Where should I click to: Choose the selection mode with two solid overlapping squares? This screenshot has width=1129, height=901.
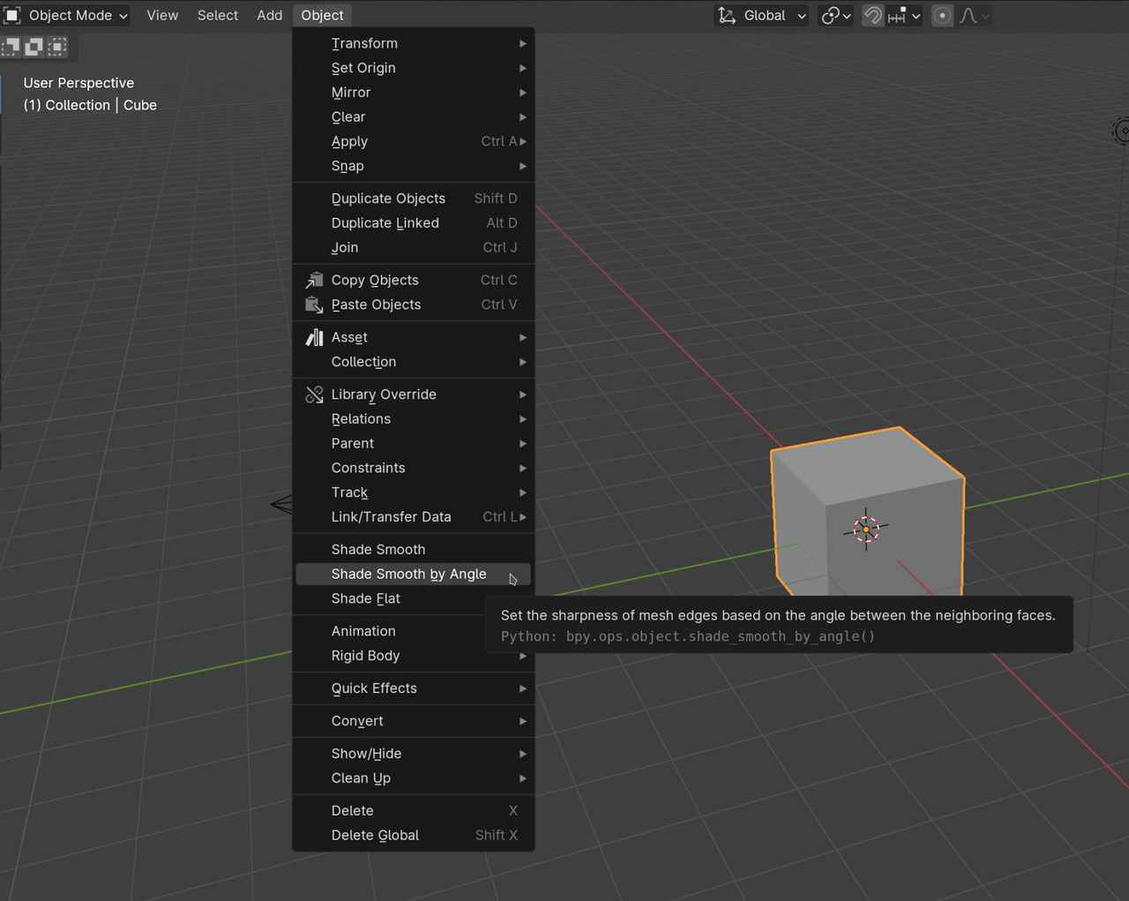[x=34, y=47]
